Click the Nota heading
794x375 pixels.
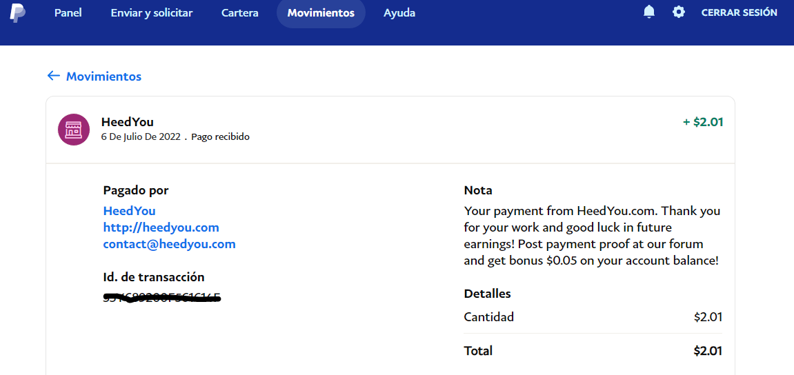click(x=478, y=190)
